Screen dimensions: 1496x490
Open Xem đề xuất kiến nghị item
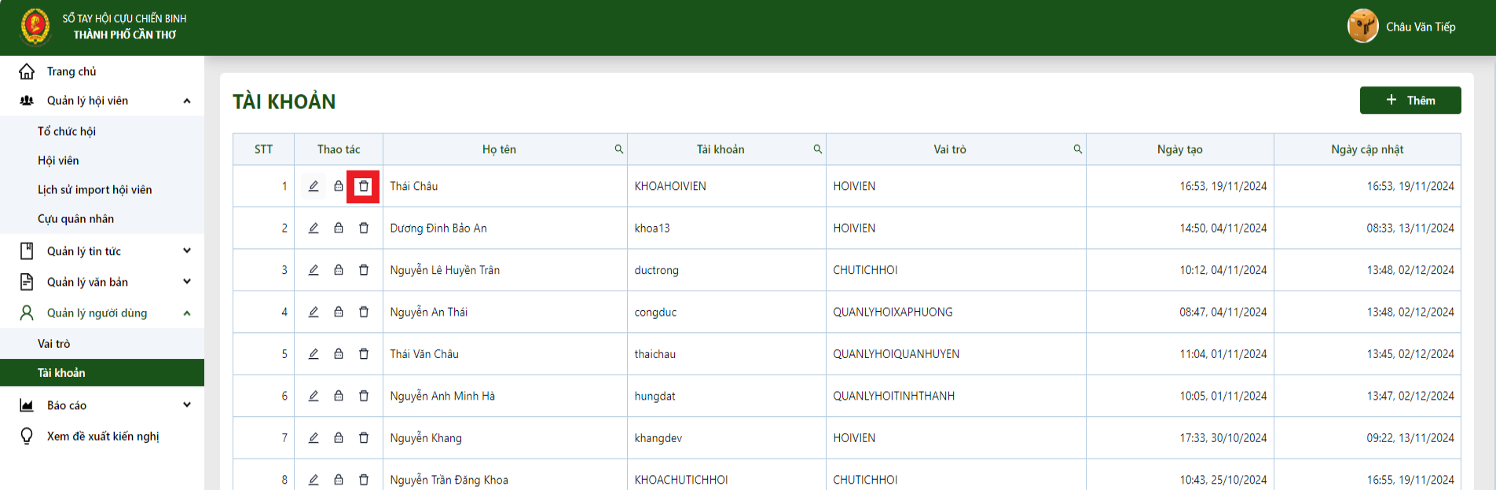pyautogui.click(x=102, y=436)
